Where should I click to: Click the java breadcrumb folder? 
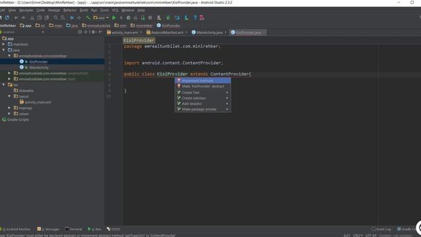tap(72, 26)
